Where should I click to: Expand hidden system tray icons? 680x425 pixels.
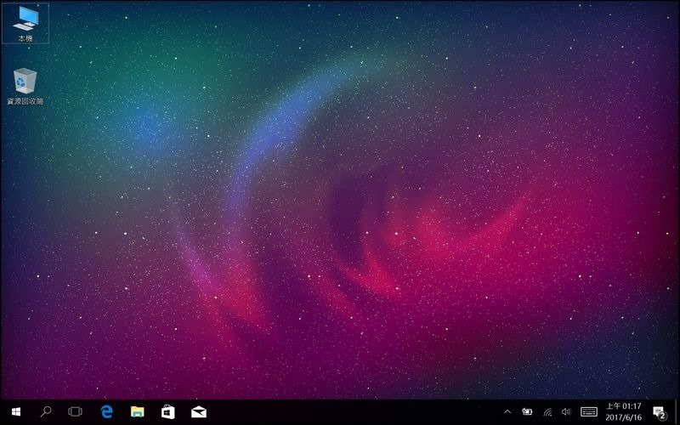click(507, 412)
